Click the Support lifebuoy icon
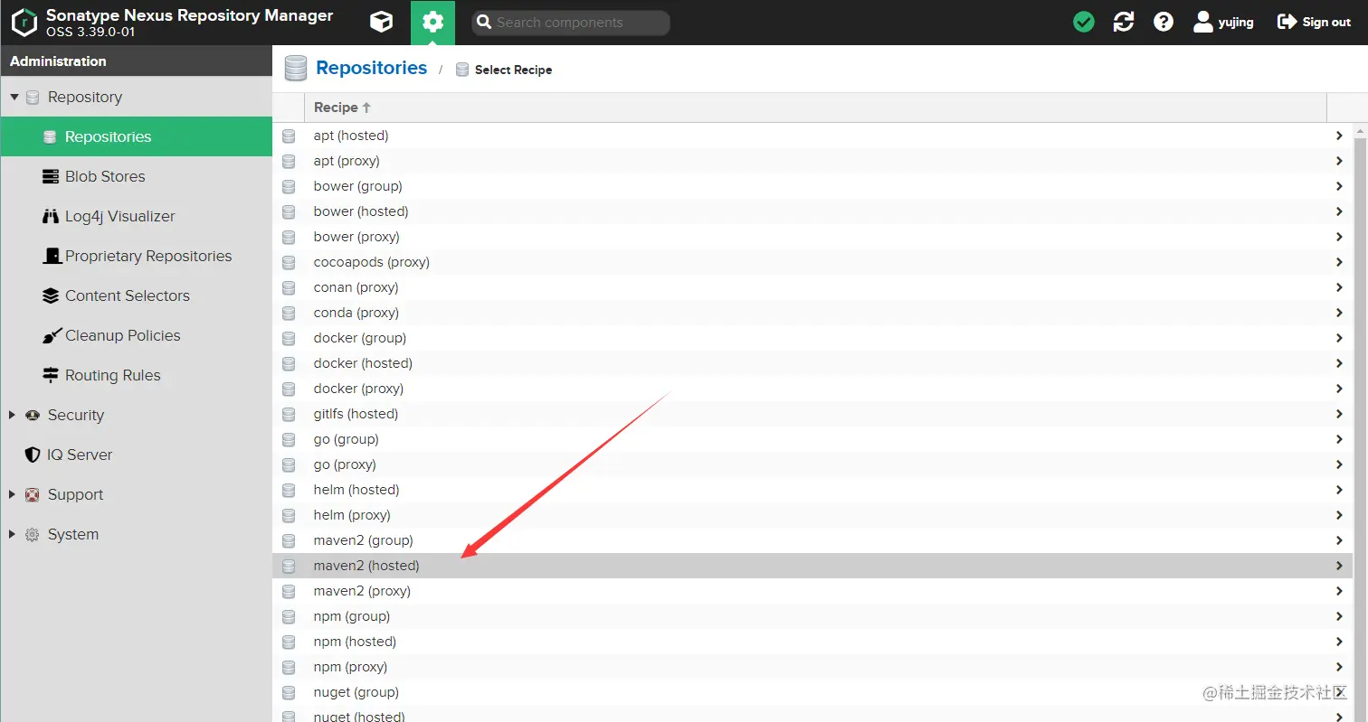The image size is (1368, 722). click(33, 494)
